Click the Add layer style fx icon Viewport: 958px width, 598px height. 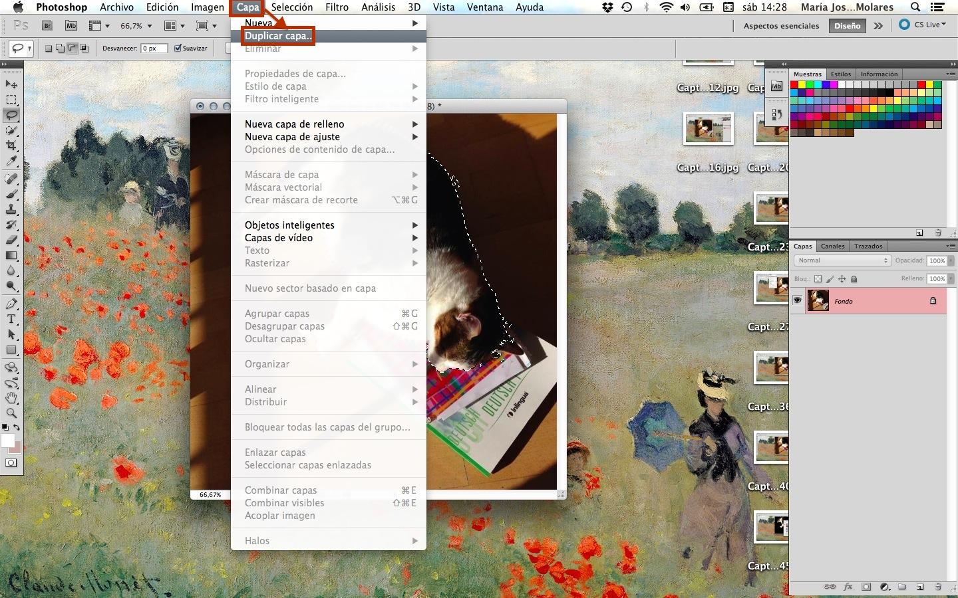(848, 587)
